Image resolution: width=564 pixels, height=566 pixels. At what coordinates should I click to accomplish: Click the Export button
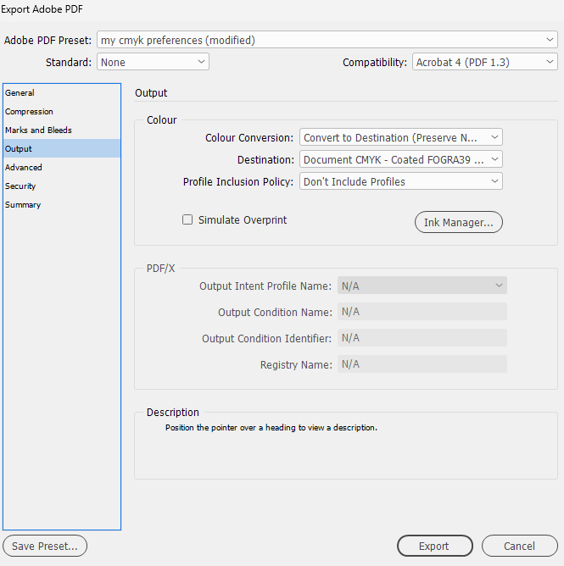[434, 546]
